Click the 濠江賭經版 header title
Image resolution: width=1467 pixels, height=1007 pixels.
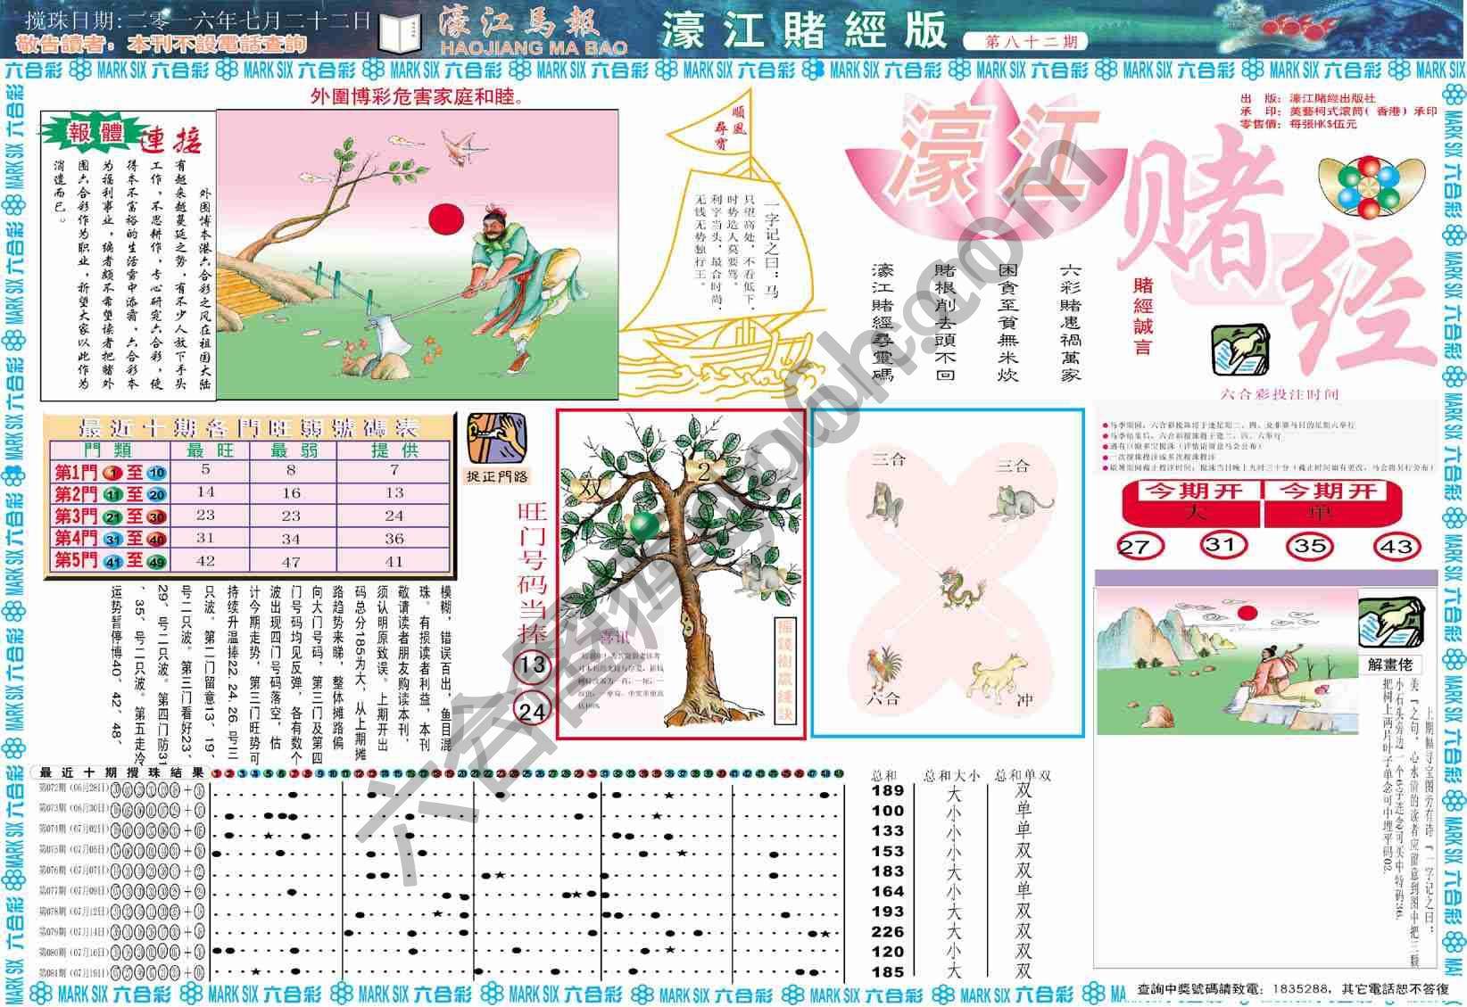[x=805, y=30]
